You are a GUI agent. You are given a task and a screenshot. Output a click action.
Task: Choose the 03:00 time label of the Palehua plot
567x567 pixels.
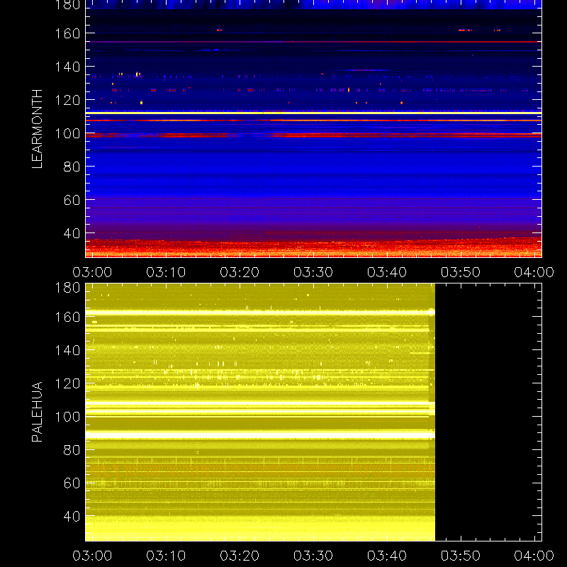coord(92,556)
